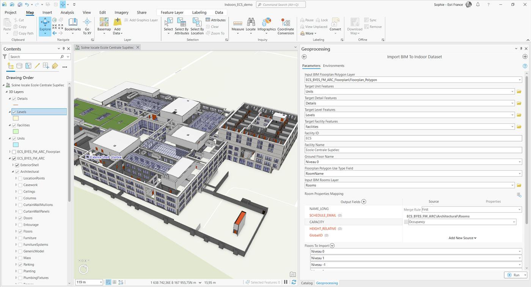Click View Unplaced labels

tap(313, 27)
